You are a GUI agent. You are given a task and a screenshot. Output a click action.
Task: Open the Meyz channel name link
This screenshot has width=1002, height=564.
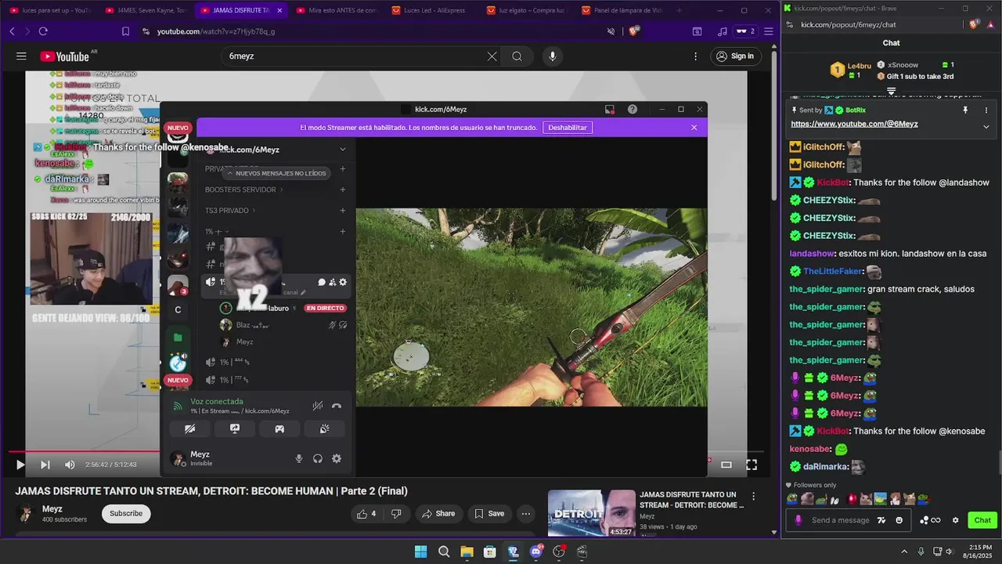tap(52, 509)
